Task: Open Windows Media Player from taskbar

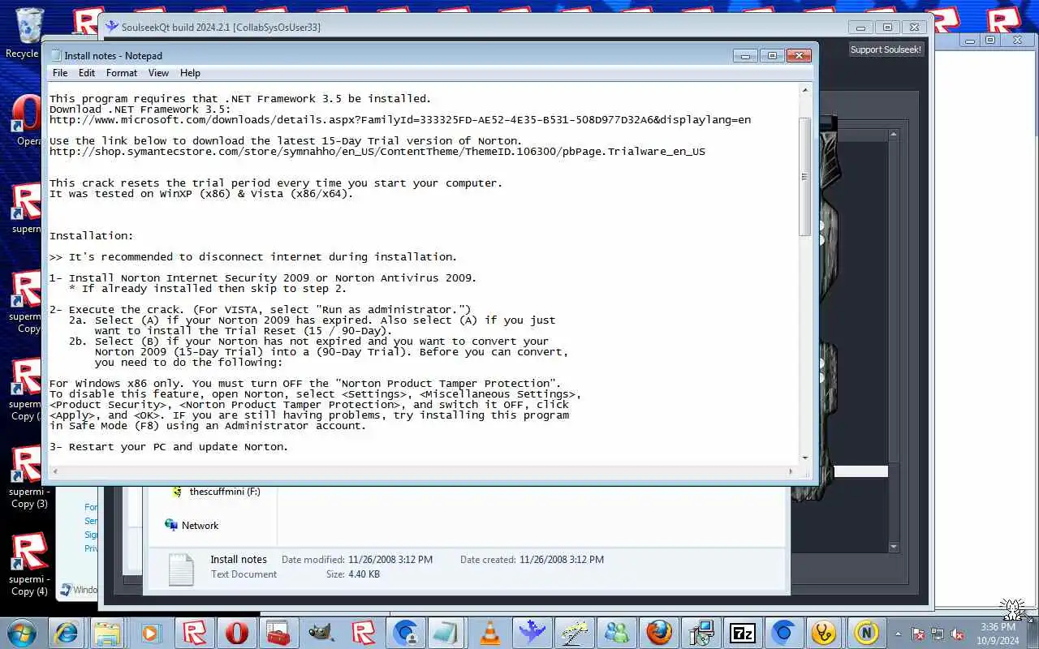Action: [150, 633]
